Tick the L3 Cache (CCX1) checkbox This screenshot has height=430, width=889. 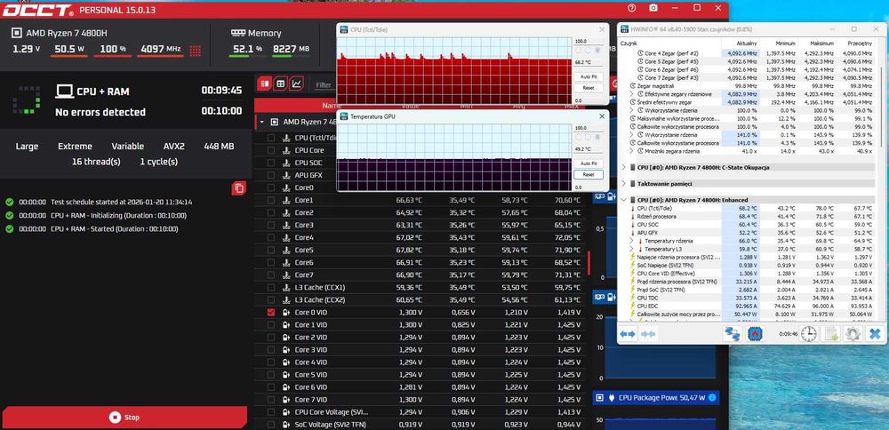(270, 287)
